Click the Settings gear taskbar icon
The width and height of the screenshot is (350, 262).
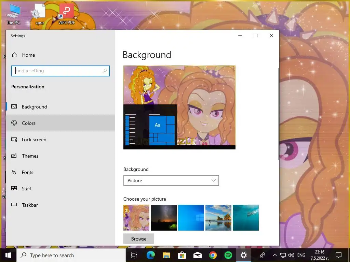pyautogui.click(x=243, y=255)
